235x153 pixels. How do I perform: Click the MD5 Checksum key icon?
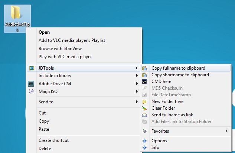tap(144, 88)
